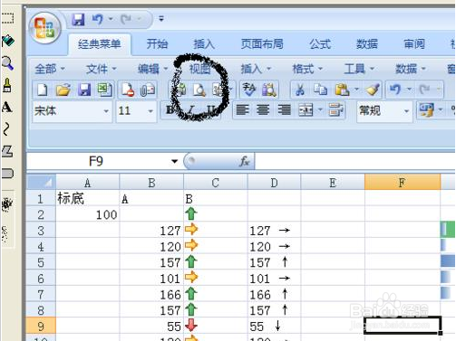The image size is (456, 341).
Task: Merge and center selected cells
Action: [306, 110]
